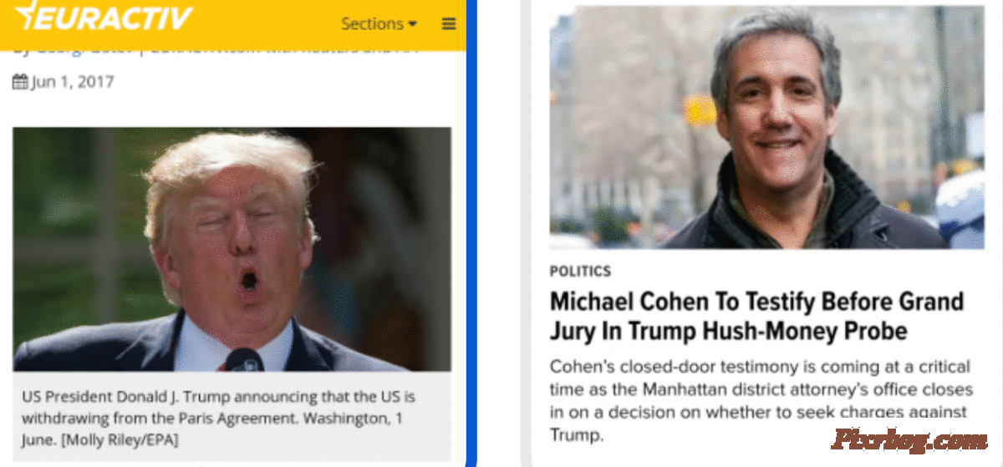Click empty area of yellow header bar
Screen dimensions: 1003x467
[x=267, y=23]
